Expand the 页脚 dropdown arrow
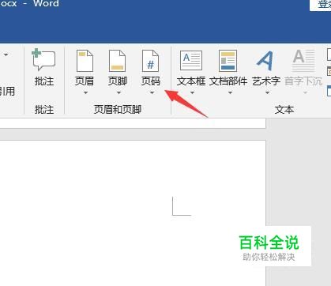The height and width of the screenshot is (286, 331). (118, 92)
